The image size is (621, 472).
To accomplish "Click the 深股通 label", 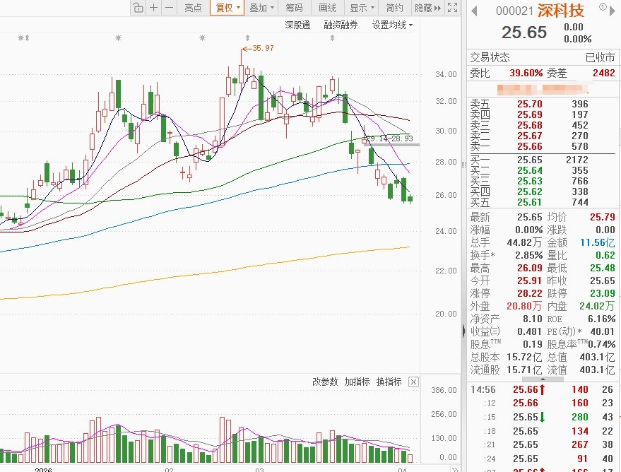I will 297,25.
